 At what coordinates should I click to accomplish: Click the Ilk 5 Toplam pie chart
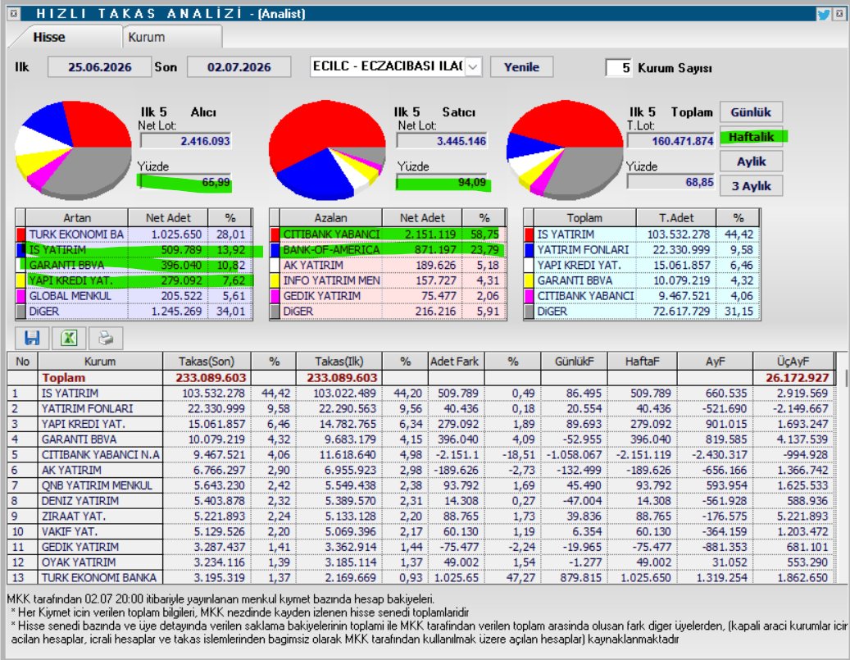pos(565,149)
